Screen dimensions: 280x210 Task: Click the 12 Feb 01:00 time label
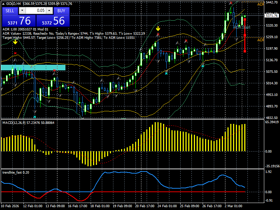coord(33,206)
